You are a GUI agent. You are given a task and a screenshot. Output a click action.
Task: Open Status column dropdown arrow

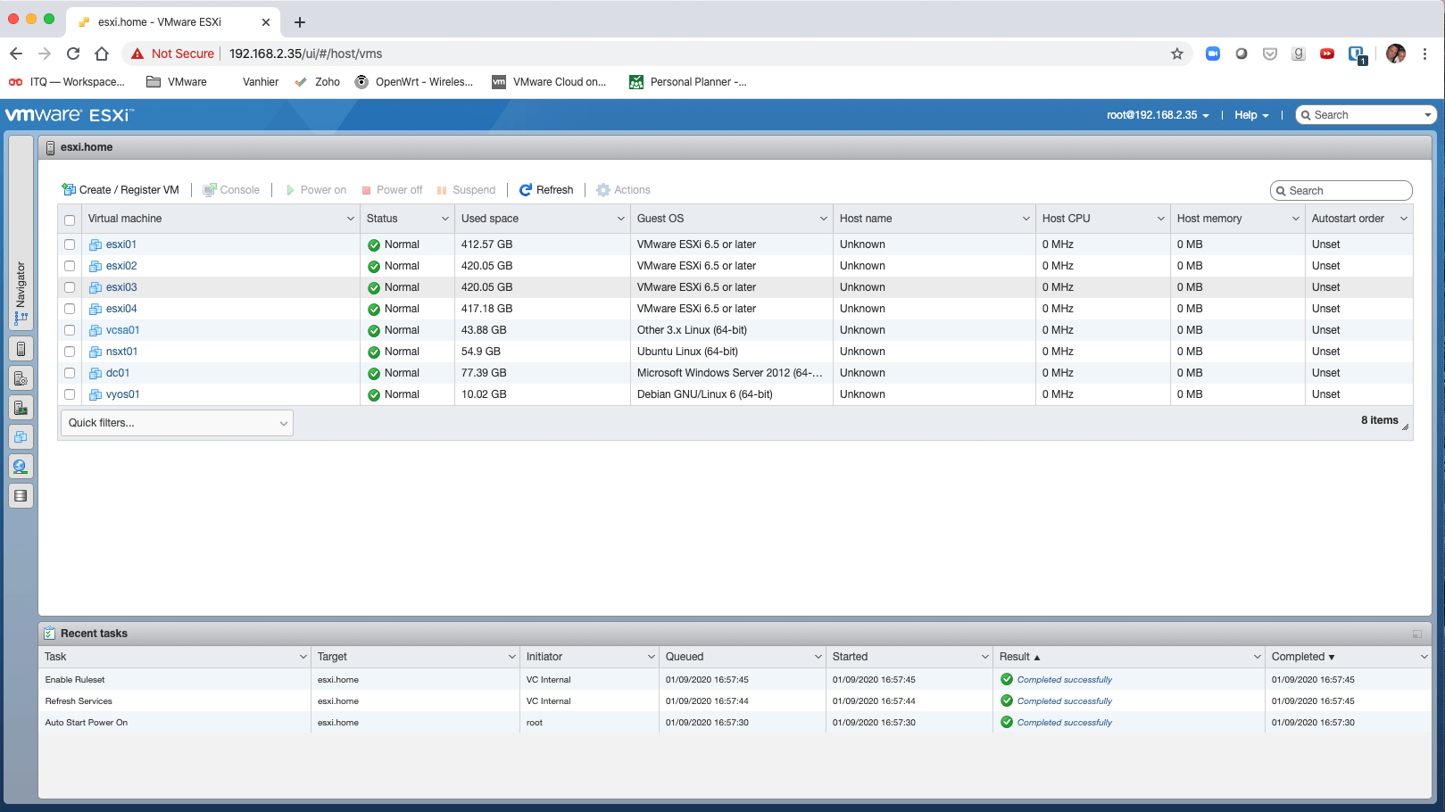[x=444, y=219]
